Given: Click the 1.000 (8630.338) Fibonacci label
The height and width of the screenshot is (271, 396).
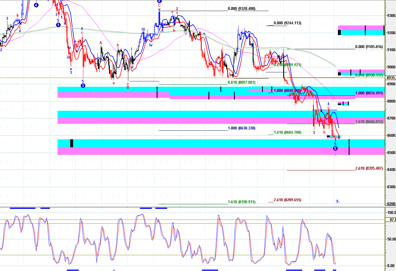Looking at the screenshot, I should pos(242,128).
